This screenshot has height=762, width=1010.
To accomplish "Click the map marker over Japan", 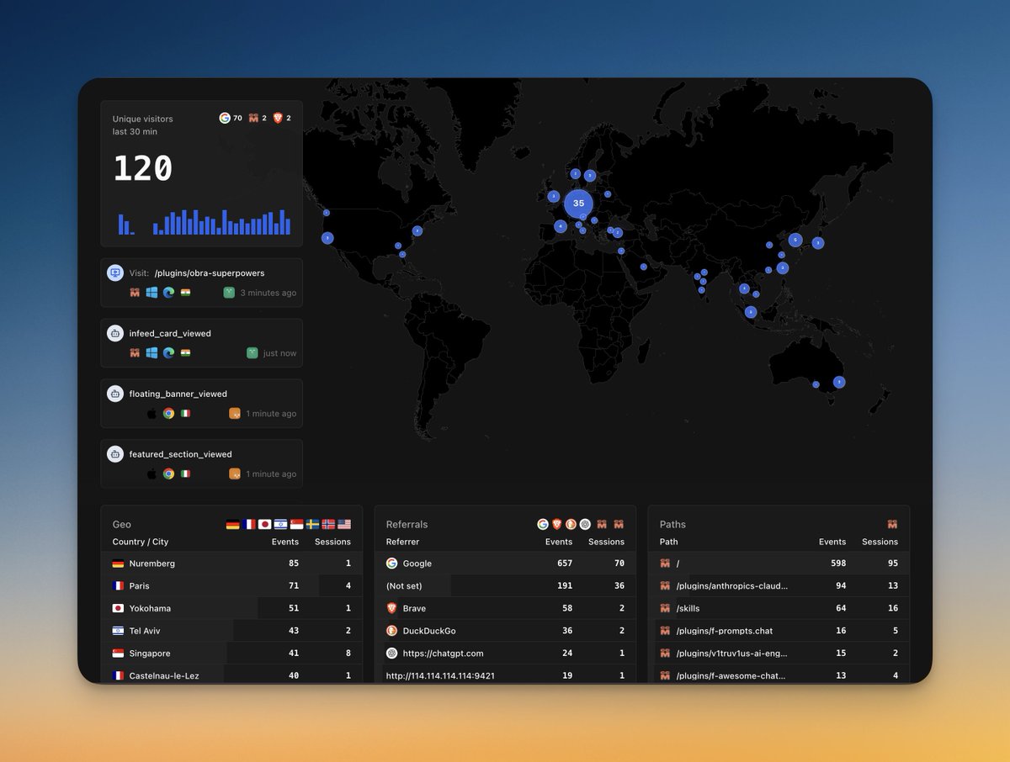I will pyautogui.click(x=817, y=243).
